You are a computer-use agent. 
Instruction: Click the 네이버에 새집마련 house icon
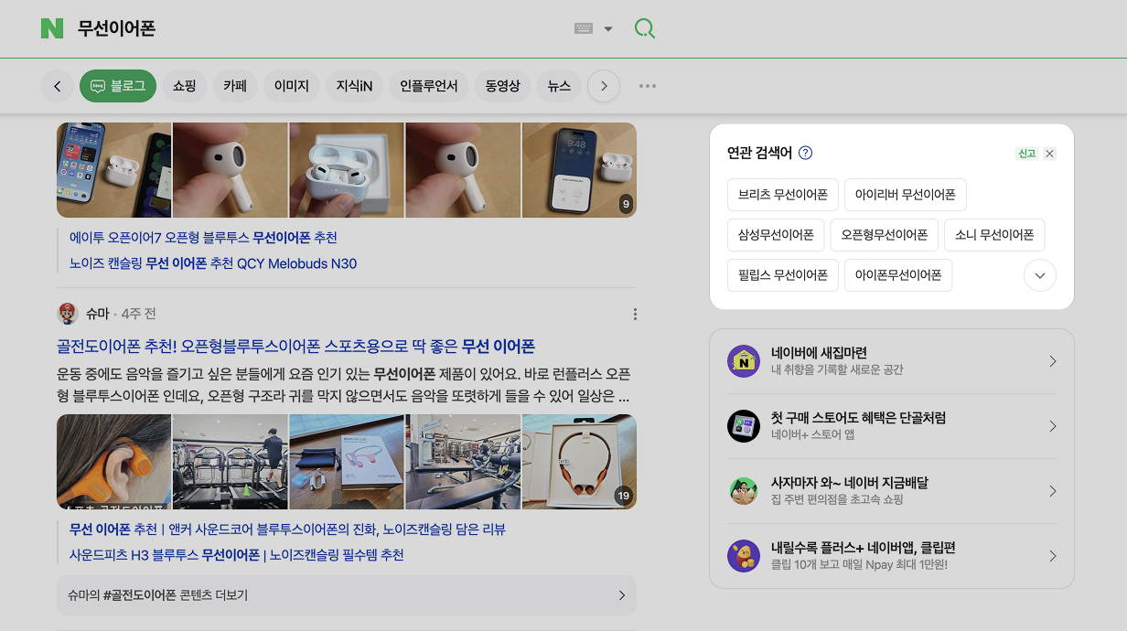click(744, 361)
